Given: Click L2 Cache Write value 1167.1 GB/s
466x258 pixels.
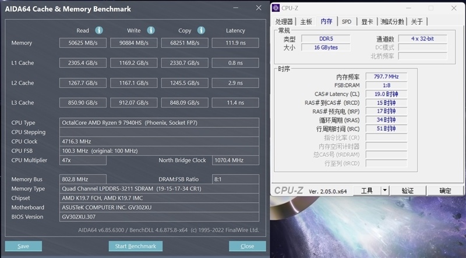Looking at the screenshot, I should [x=134, y=83].
